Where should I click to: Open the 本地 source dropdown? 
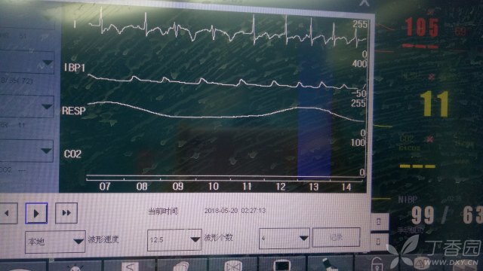tap(55, 242)
